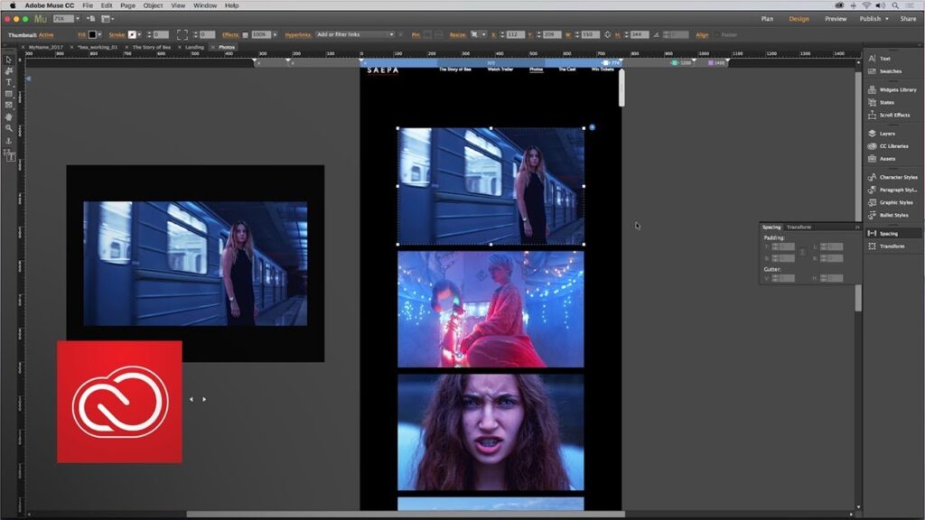The height and width of the screenshot is (520, 925).
Task: Open the Object menu
Action: click(x=153, y=5)
